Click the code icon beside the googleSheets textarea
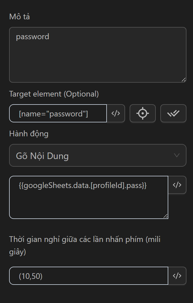The height and width of the screenshot is (303, 193). 177,185
